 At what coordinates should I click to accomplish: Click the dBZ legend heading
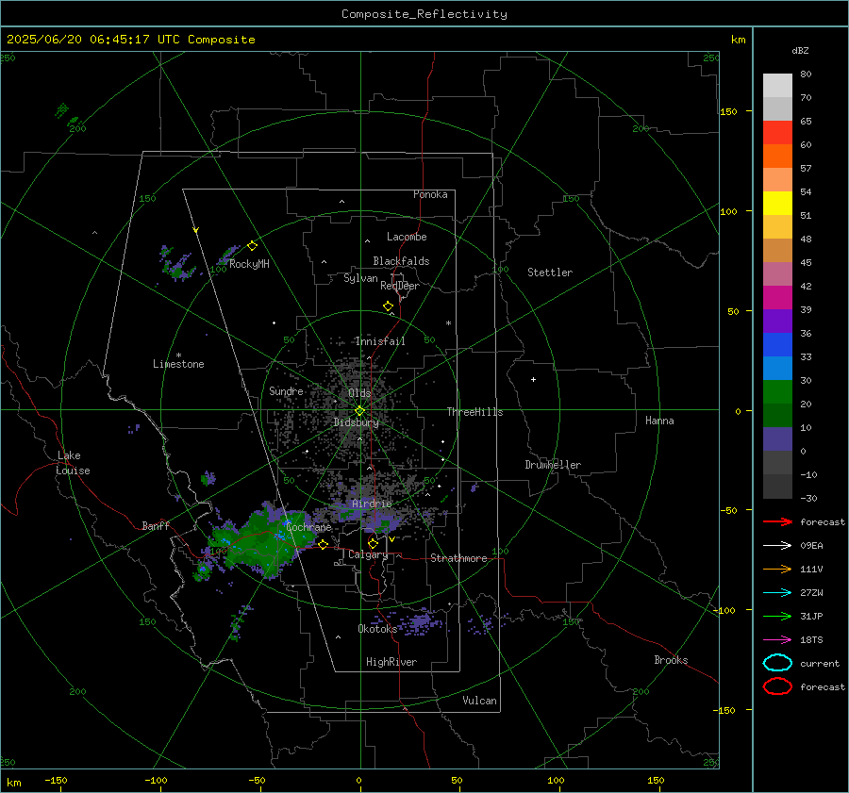(x=800, y=51)
